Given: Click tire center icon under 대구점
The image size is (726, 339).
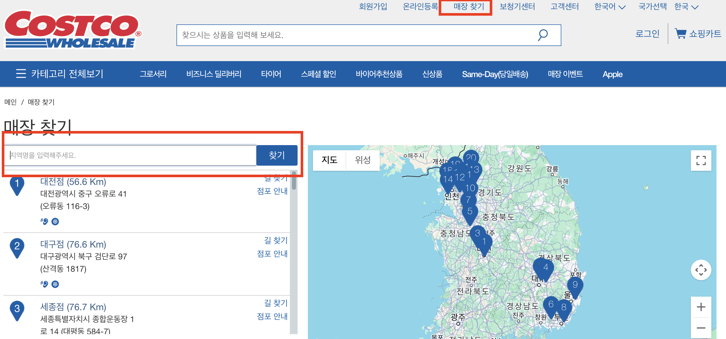Looking at the screenshot, I should (x=55, y=284).
